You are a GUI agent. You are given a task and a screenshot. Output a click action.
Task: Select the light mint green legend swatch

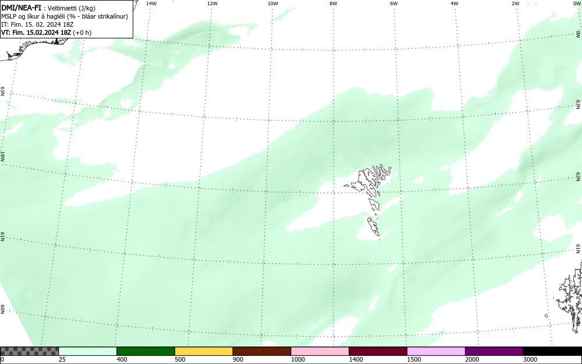point(88,351)
